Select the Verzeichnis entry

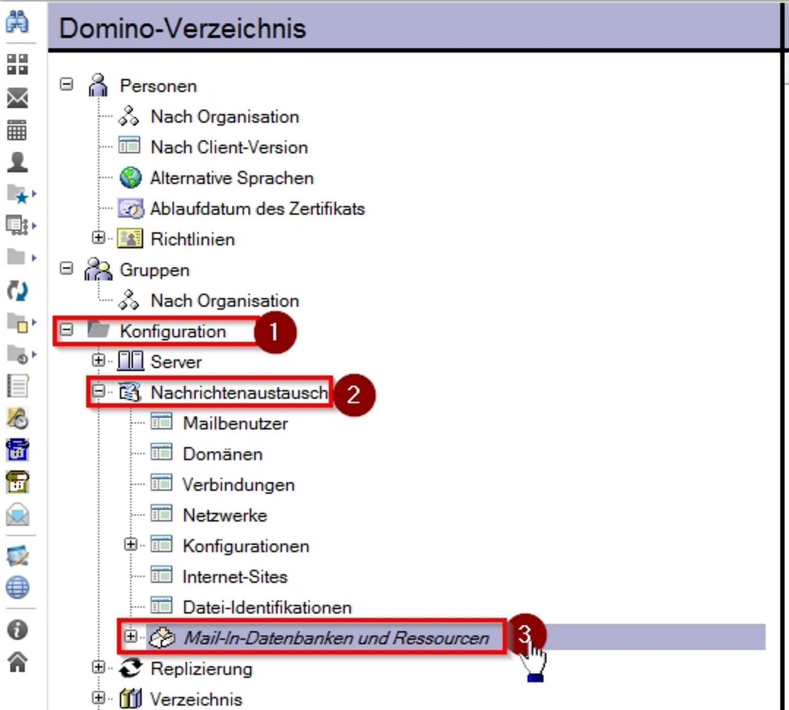click(196, 700)
